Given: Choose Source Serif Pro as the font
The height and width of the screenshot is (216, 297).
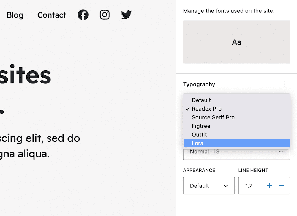Looking at the screenshot, I should (213, 117).
